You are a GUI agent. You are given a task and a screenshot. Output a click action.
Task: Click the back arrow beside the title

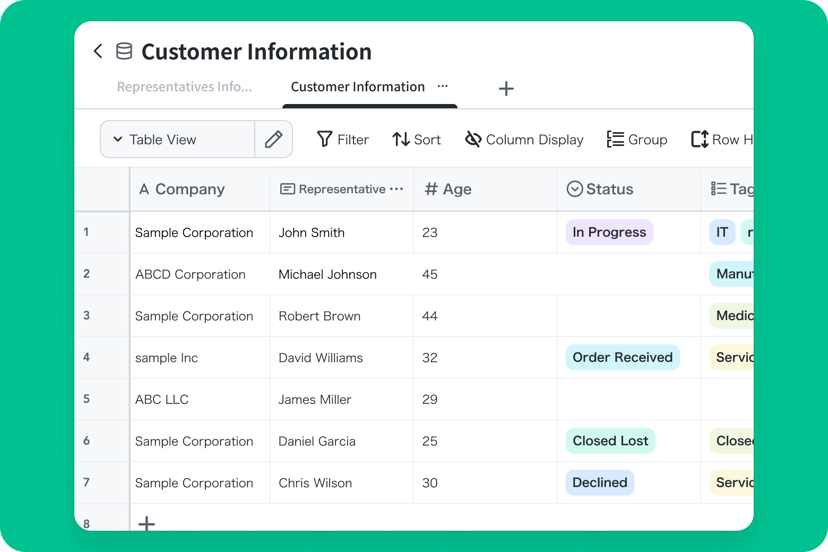98,51
